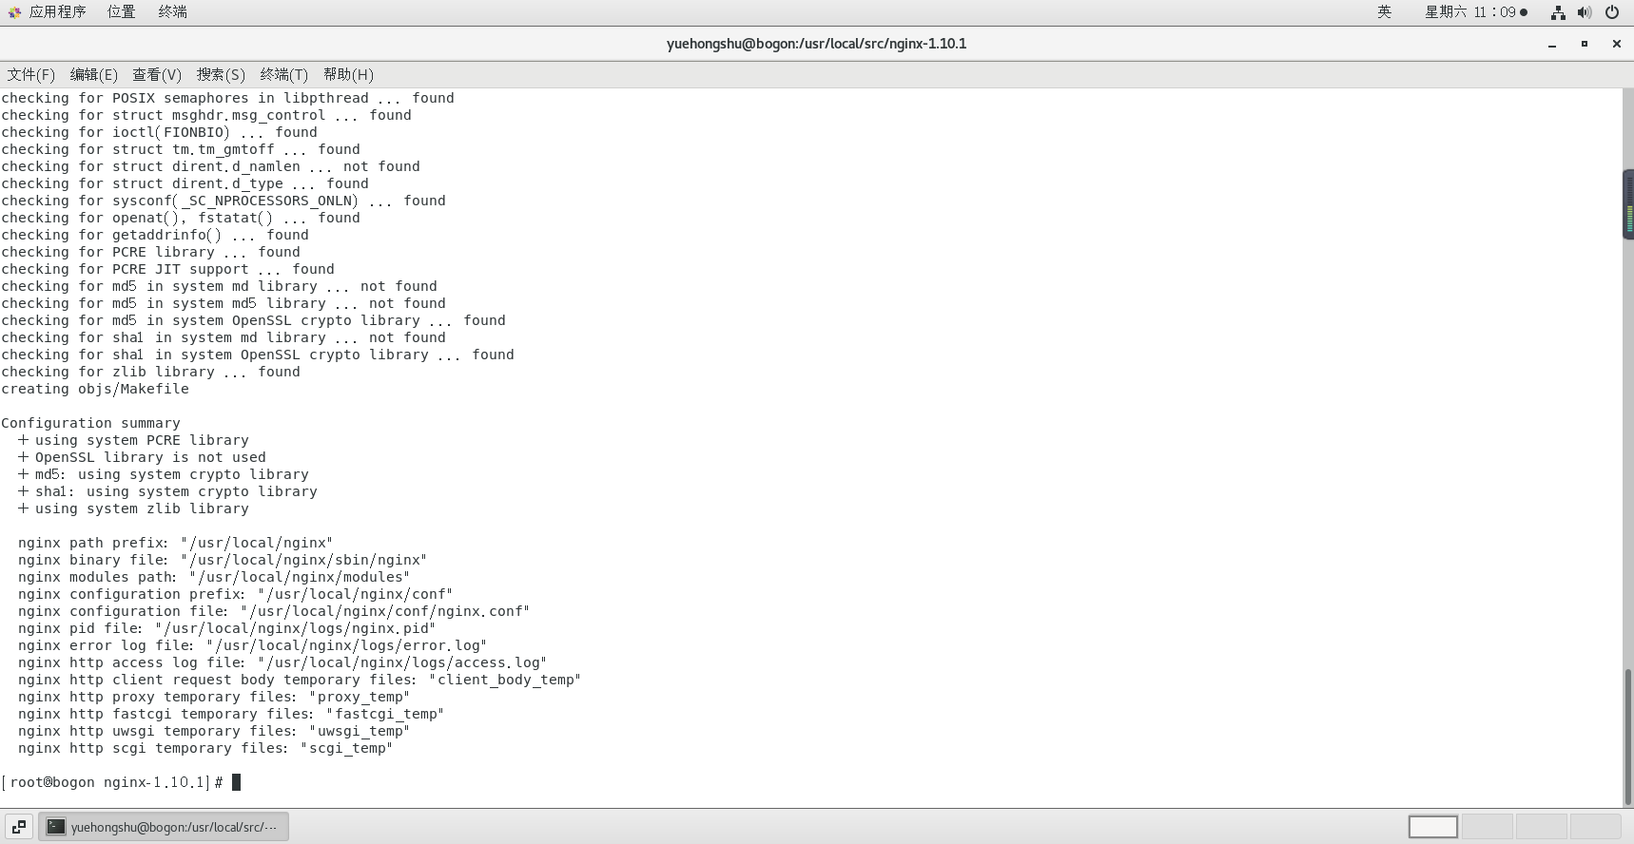Click the network connection icon
The width and height of the screenshot is (1634, 844).
pos(1558,12)
